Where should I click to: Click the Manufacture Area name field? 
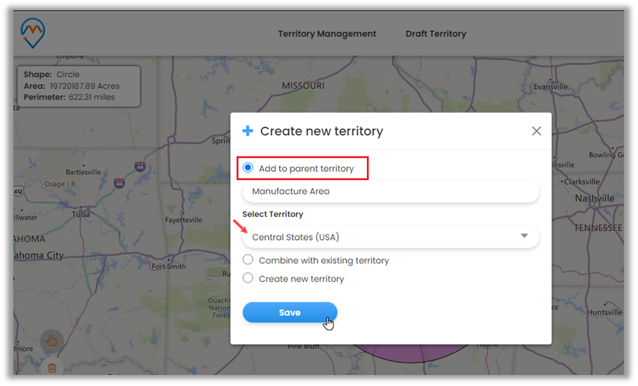390,192
